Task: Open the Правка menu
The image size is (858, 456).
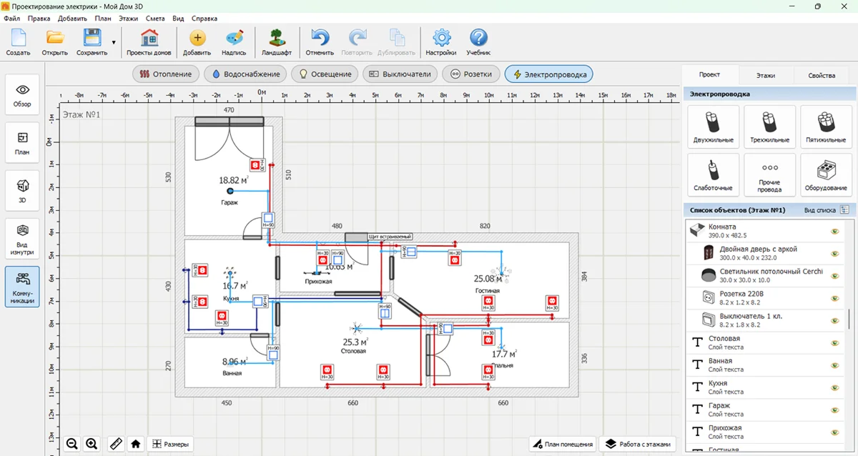Action: click(x=39, y=18)
